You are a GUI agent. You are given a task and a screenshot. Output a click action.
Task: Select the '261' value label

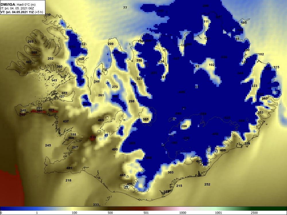tap(101, 95)
